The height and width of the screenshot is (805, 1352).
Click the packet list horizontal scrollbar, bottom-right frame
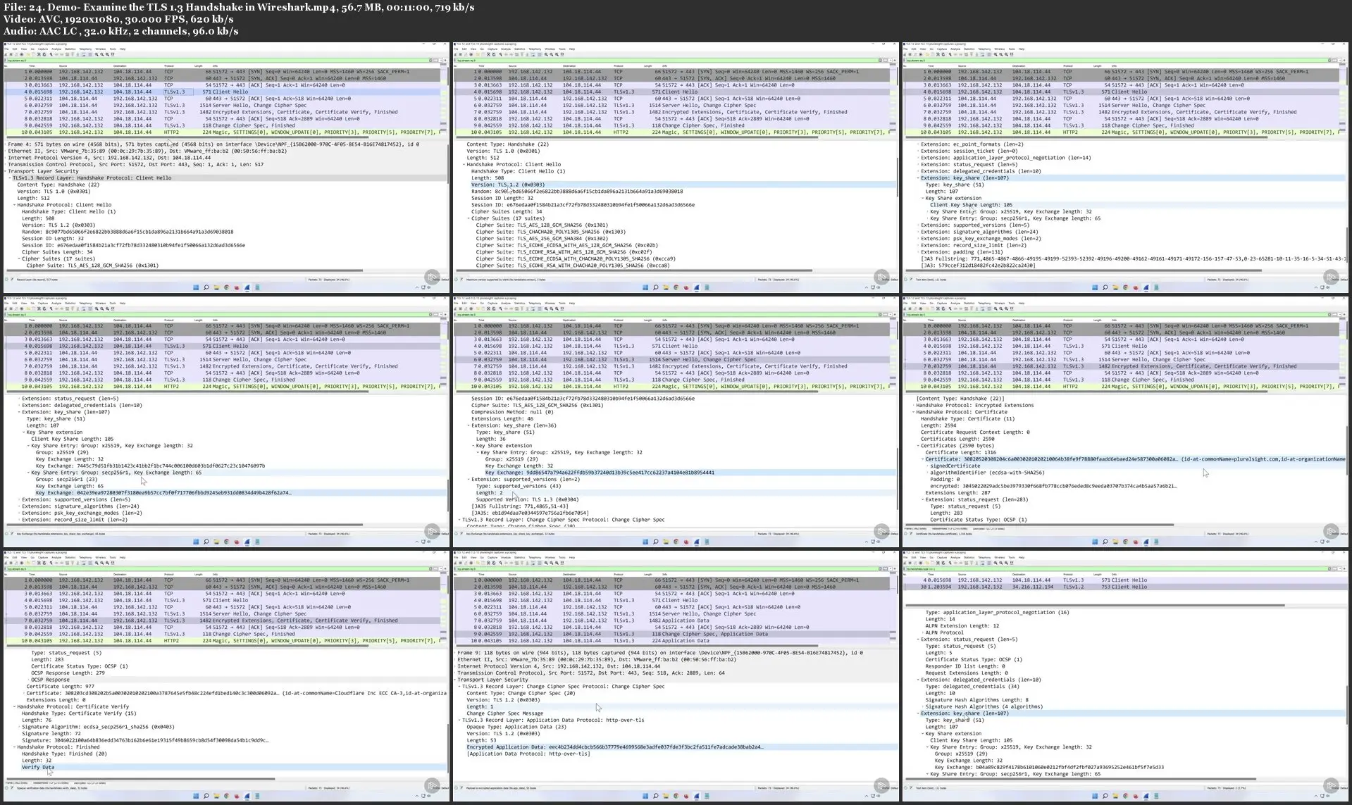click(x=1095, y=604)
